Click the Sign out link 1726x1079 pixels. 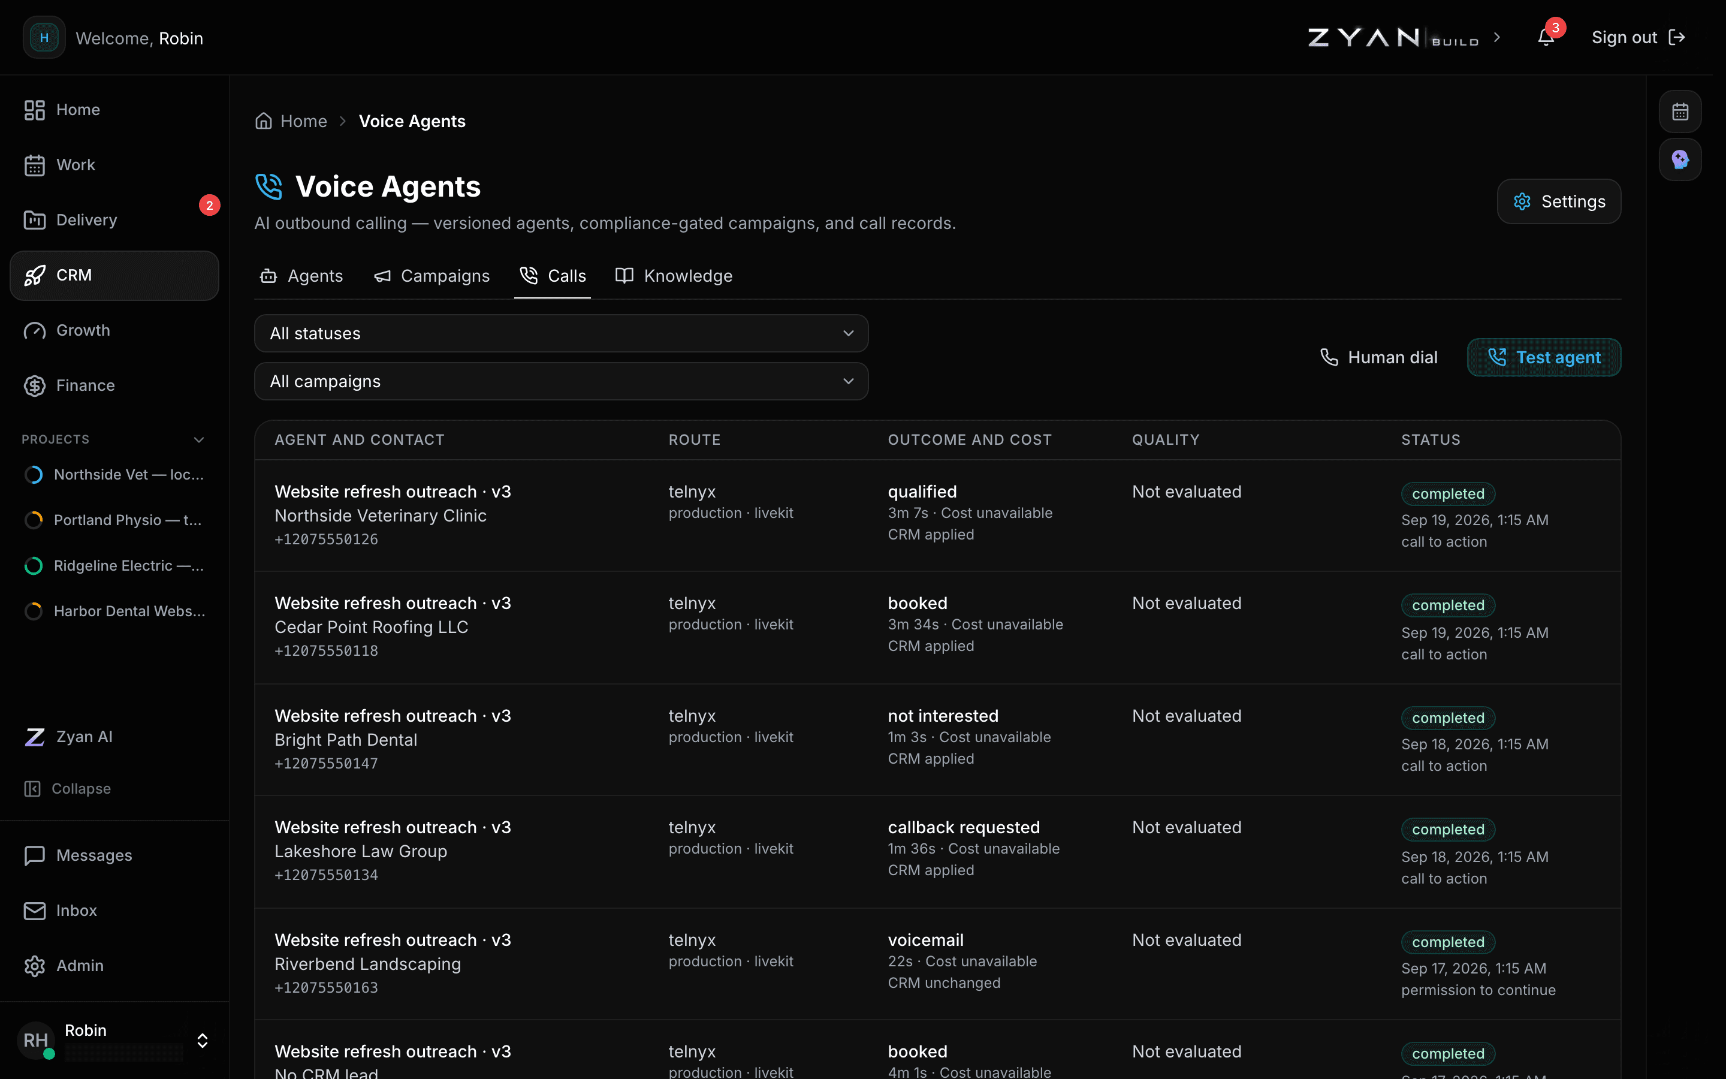tap(1639, 37)
